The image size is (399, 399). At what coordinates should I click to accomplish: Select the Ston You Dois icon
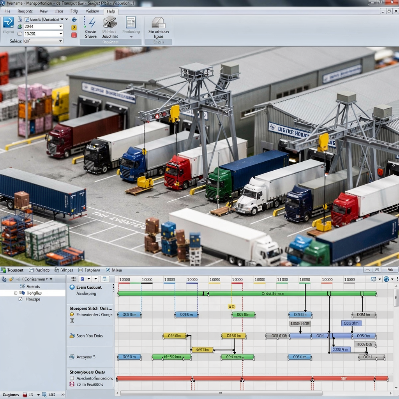72,336
